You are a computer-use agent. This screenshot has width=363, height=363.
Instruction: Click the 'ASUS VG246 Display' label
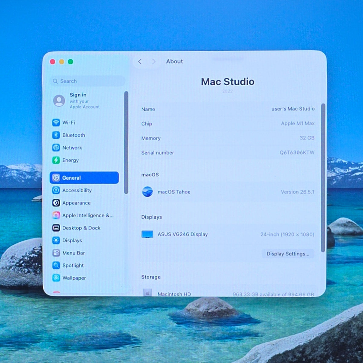coord(182,234)
